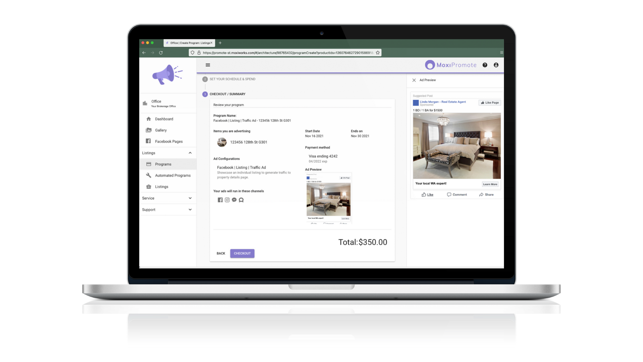Screen dimensions: 643x362
Task: Click the Instagram channel icon in ad channels
Action: point(227,199)
